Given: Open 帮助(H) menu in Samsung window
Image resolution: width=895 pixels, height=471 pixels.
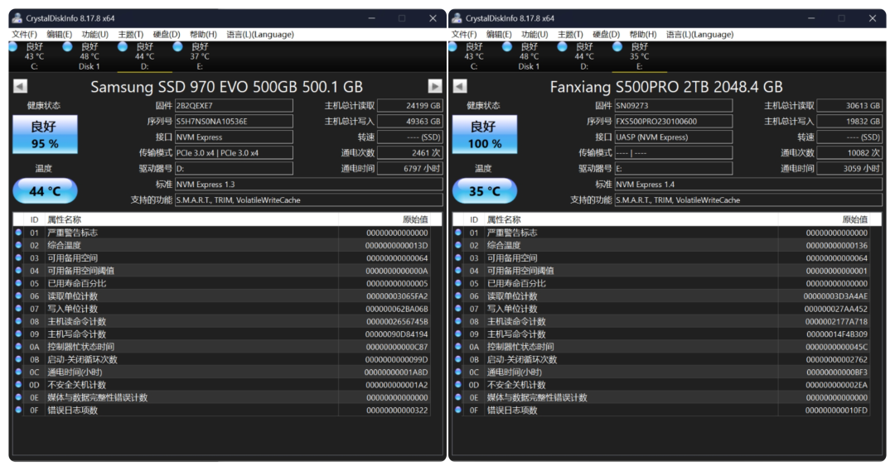Looking at the screenshot, I should point(203,34).
